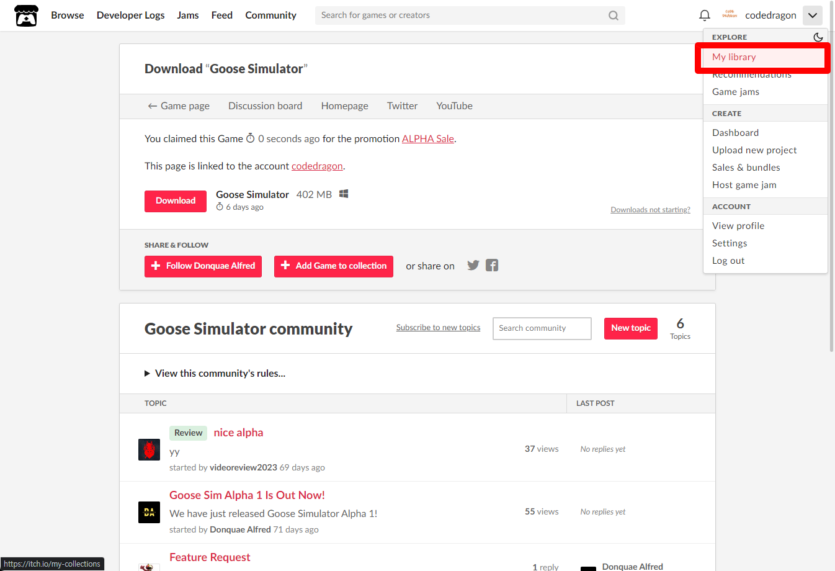Open videoreview2023 avatar thumbnail
This screenshot has height=571, width=835.
coord(149,449)
